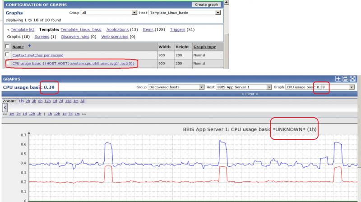
Task: Click the 1m link right after the «« marker
Action: 12,114
